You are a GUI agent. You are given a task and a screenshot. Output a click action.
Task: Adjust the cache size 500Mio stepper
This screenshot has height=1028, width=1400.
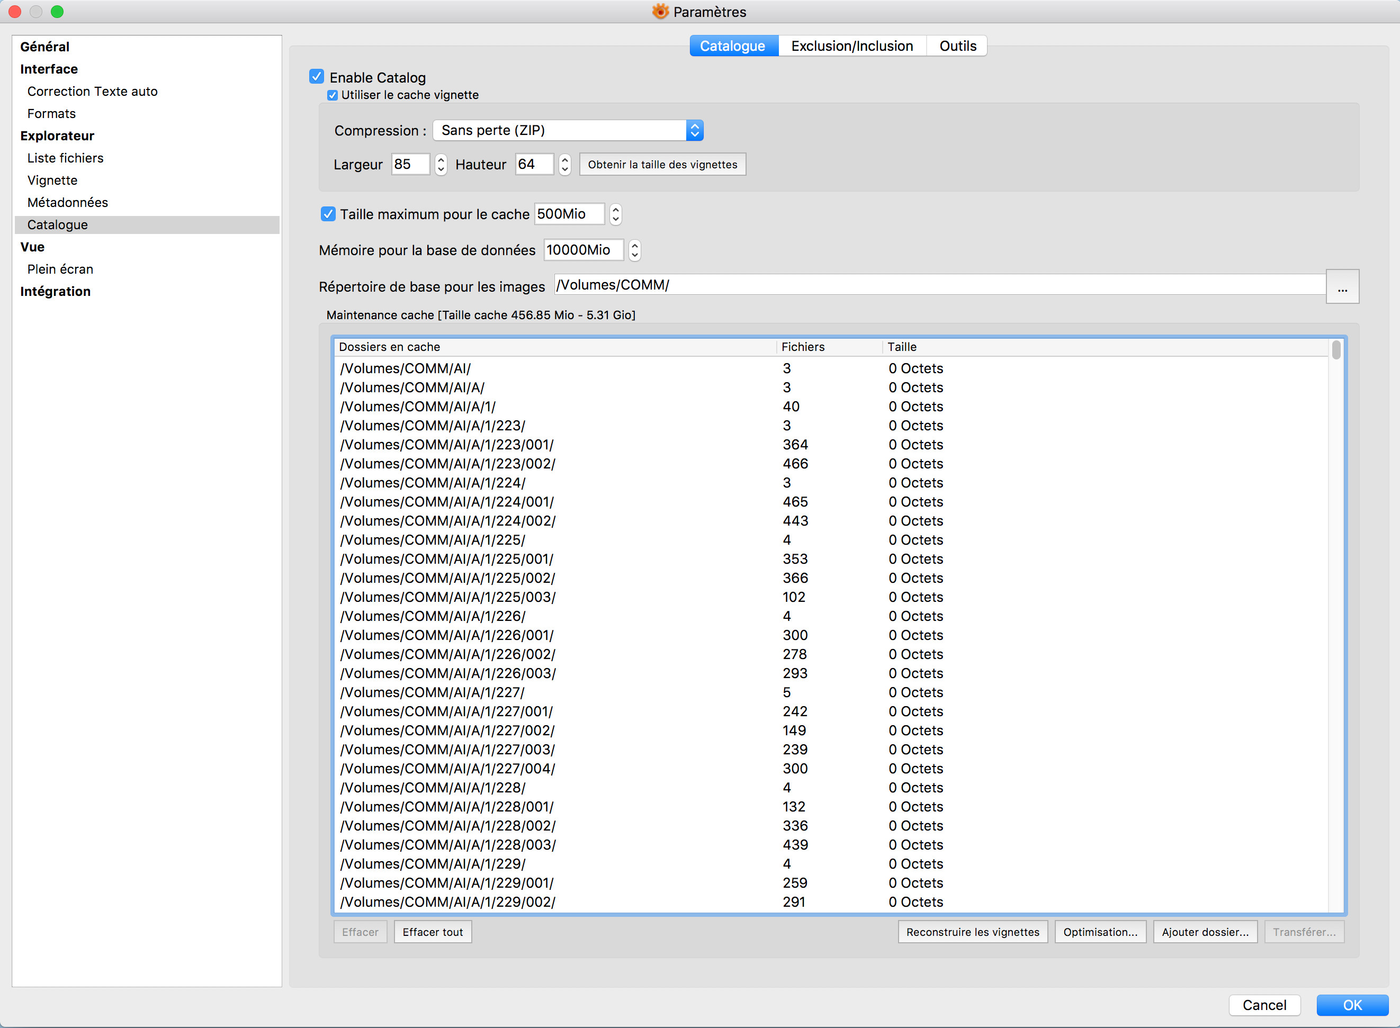click(x=615, y=214)
